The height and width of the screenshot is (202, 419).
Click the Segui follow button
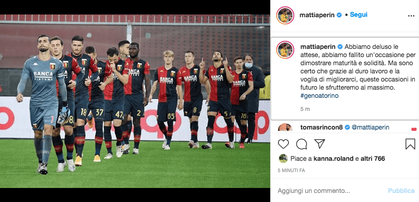click(359, 14)
